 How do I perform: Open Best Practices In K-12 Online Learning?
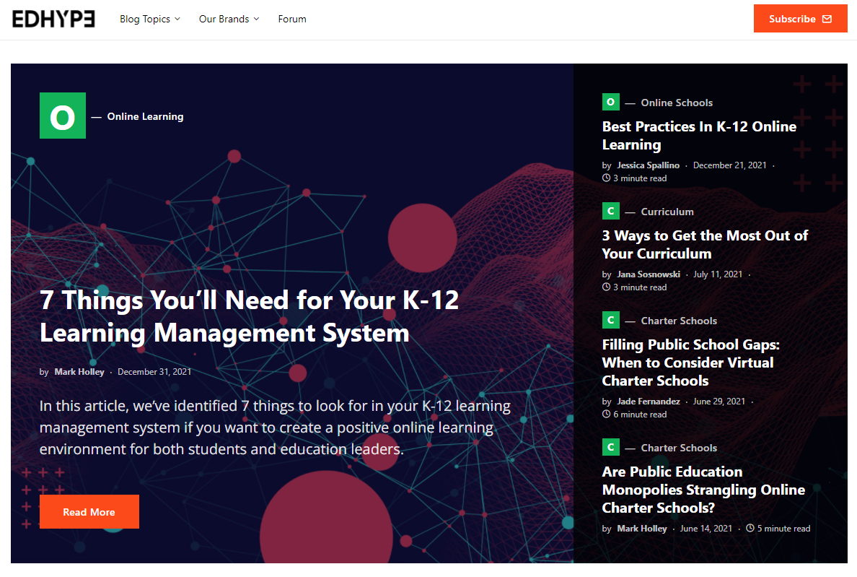point(699,136)
